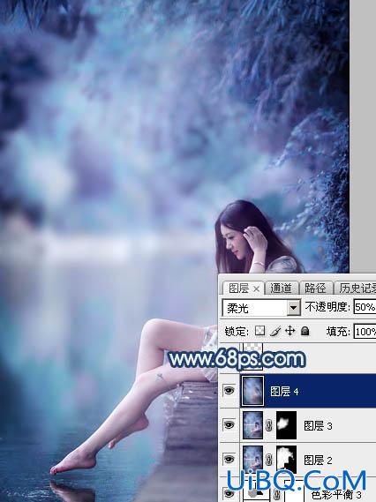Lock transparent pixels in layer panel
This screenshot has width=376, height=502.
click(259, 331)
